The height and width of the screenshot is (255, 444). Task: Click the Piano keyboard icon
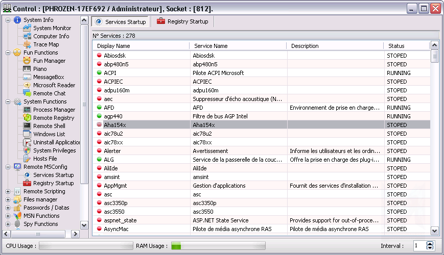(27, 69)
